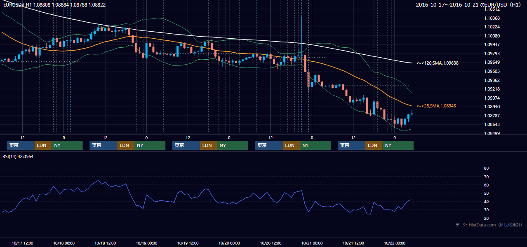
Task: Click the RSI 80 level label
Action: click(x=486, y=168)
